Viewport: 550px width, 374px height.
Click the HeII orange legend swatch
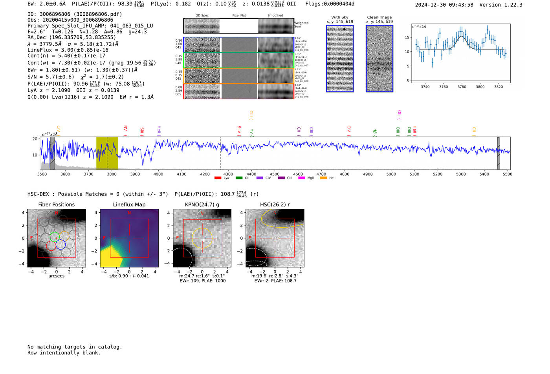pyautogui.click(x=324, y=178)
